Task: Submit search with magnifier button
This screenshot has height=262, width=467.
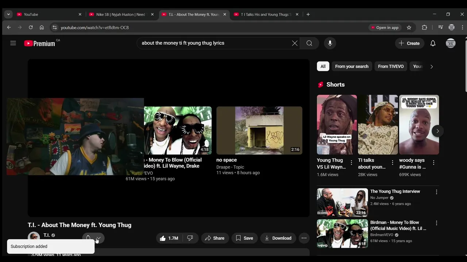Action: point(309,43)
